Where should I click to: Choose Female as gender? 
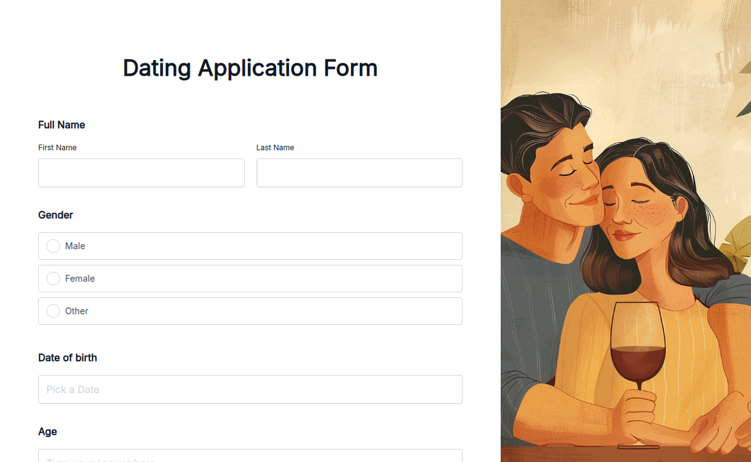53,279
